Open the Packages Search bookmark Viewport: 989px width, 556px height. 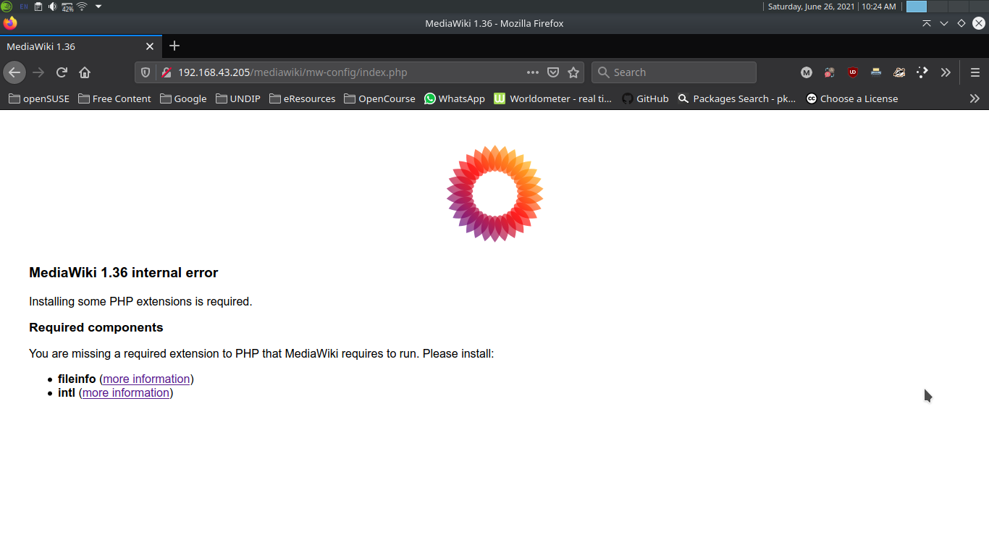tap(736, 98)
